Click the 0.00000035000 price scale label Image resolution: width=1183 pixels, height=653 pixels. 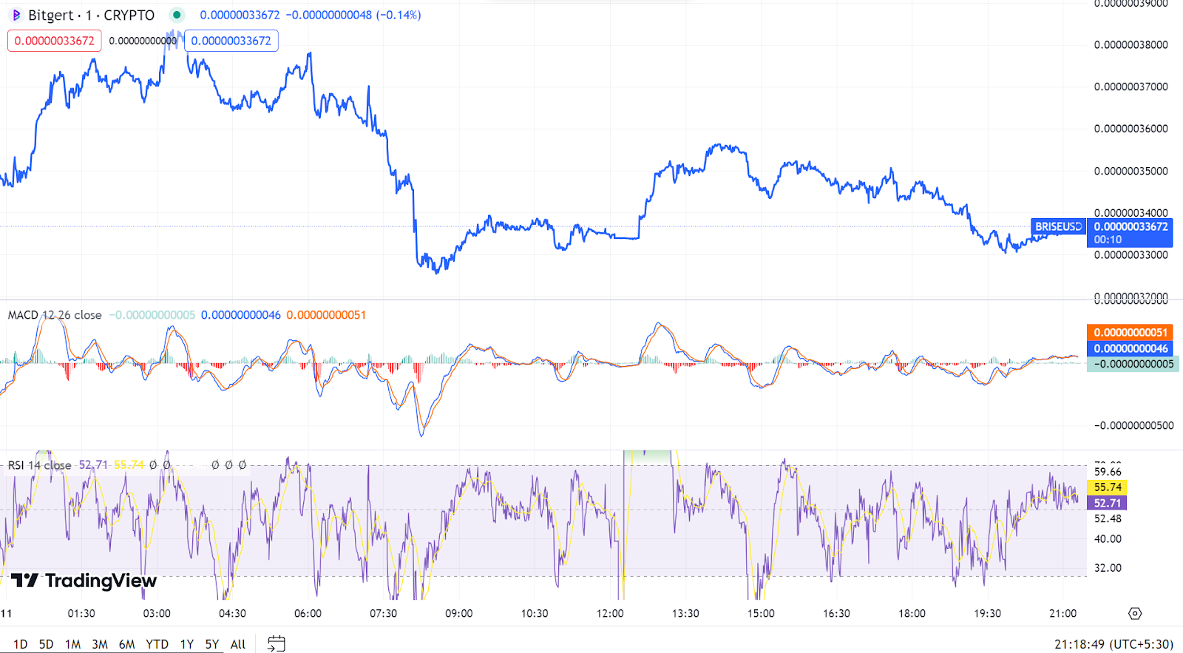(x=1131, y=171)
